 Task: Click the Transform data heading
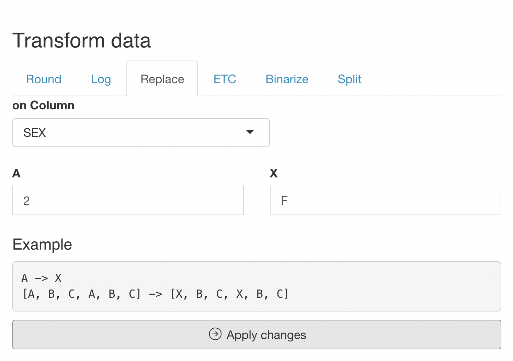click(82, 41)
